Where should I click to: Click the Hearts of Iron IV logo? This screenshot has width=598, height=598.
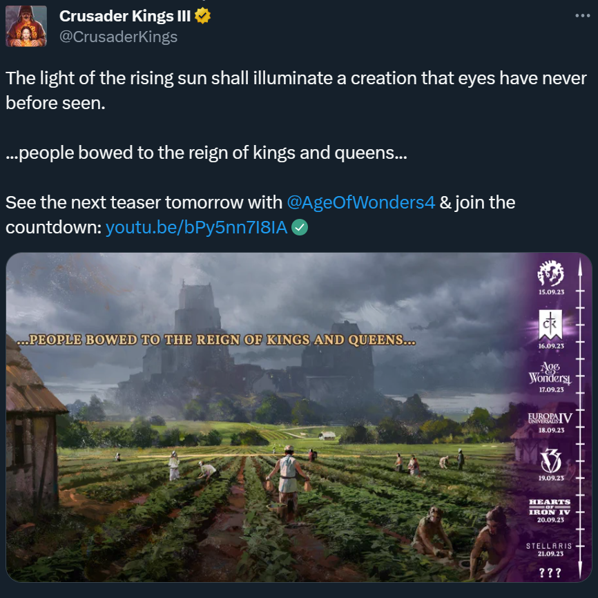coord(550,505)
